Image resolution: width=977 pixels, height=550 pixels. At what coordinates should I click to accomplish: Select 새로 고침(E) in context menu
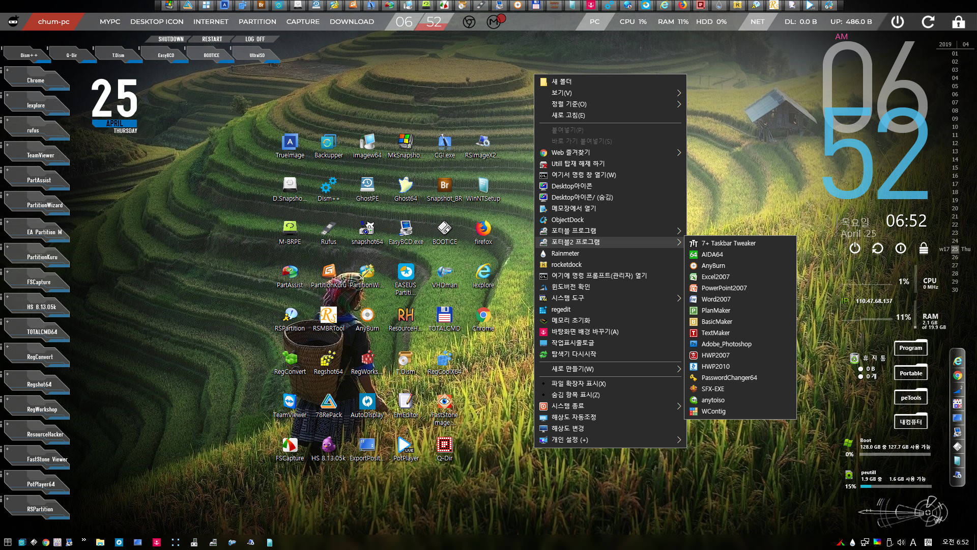(610, 115)
